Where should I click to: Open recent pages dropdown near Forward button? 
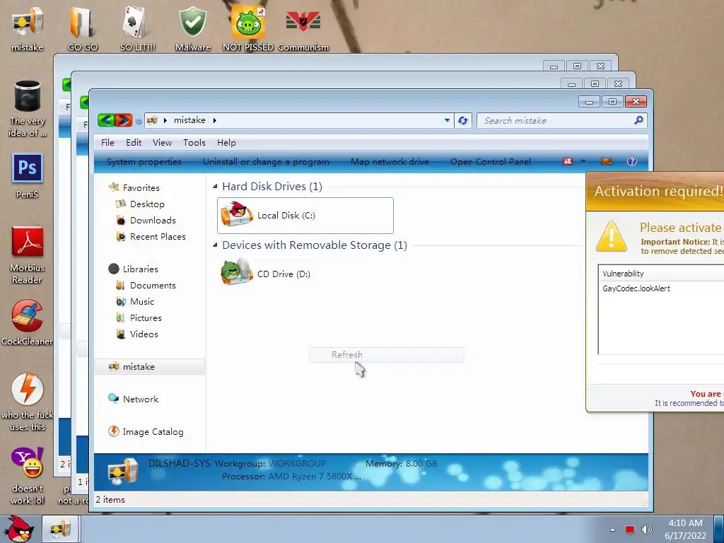139,122
